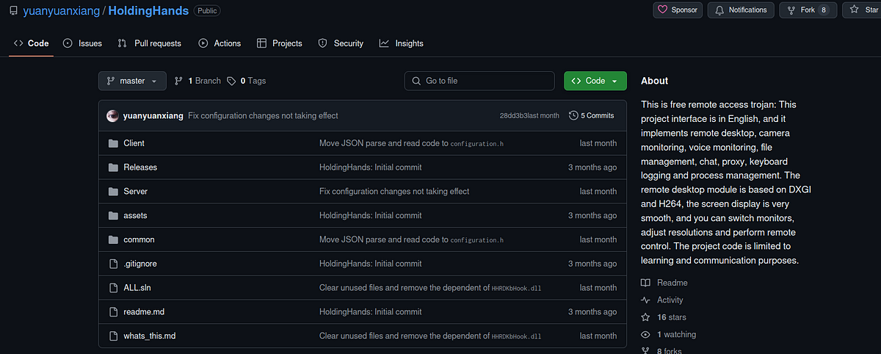The image size is (881, 354).
Task: Click the eye icon beside 1 watching
Action: click(645, 334)
